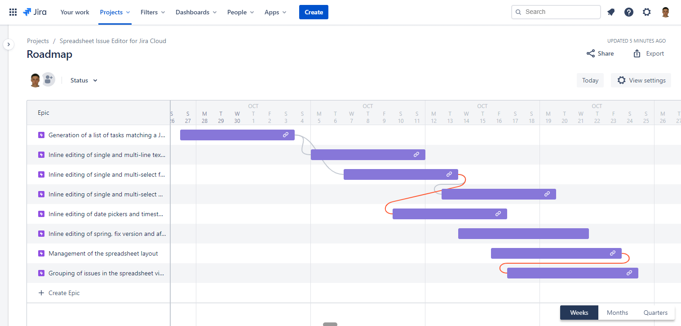681x326 pixels.
Task: Open the People dropdown menu
Action: click(241, 12)
